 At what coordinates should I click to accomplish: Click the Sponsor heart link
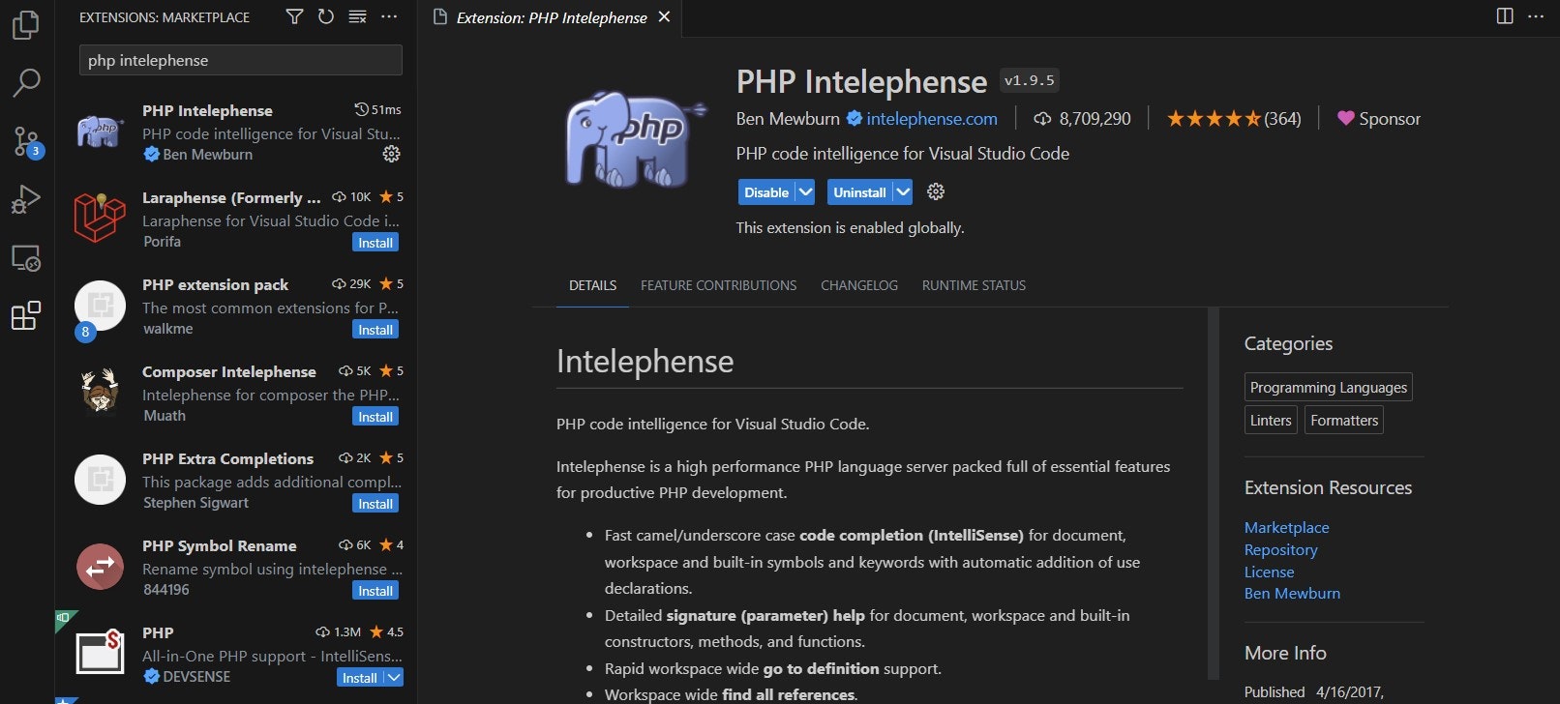tap(1379, 119)
